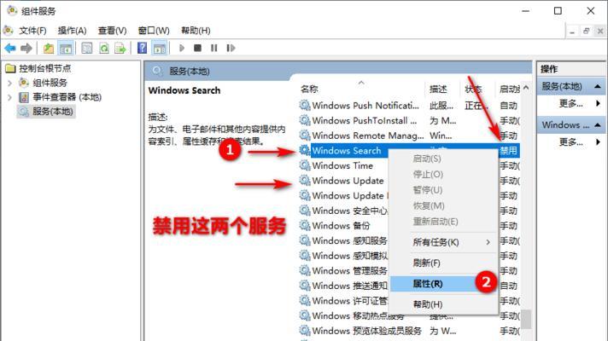Select 事件查看器 (本地) tree item
The image size is (608, 341).
tap(67, 97)
